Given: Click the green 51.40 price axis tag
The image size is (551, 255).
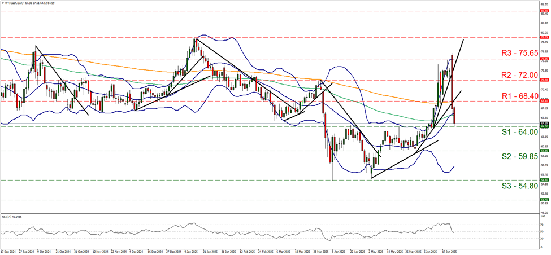Looking at the screenshot, I should click(543, 200).
